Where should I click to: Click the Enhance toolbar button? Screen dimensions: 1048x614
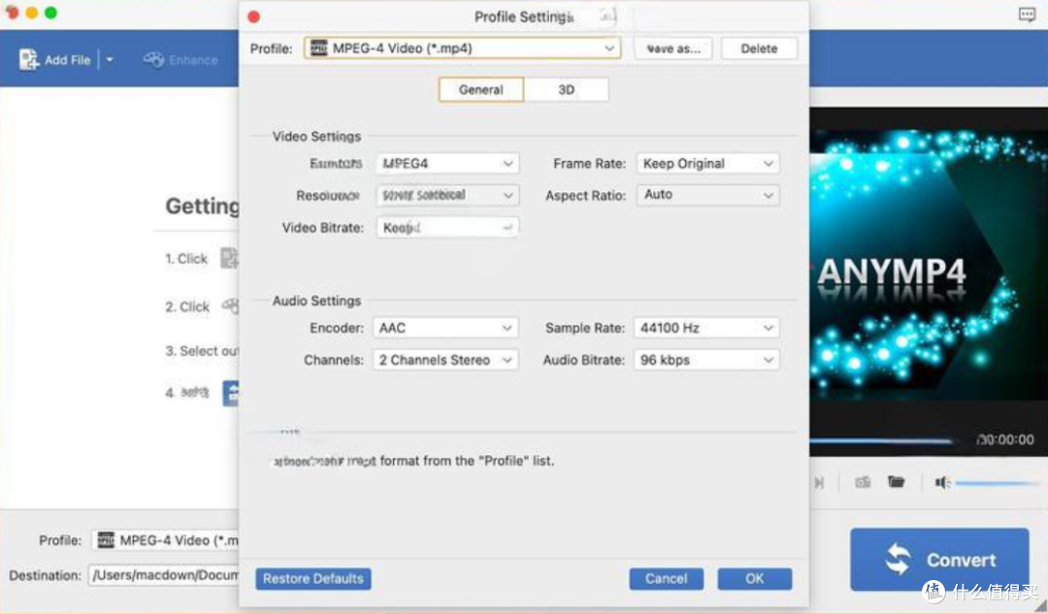pos(180,59)
